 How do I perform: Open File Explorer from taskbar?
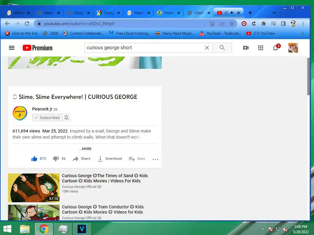[25, 229]
